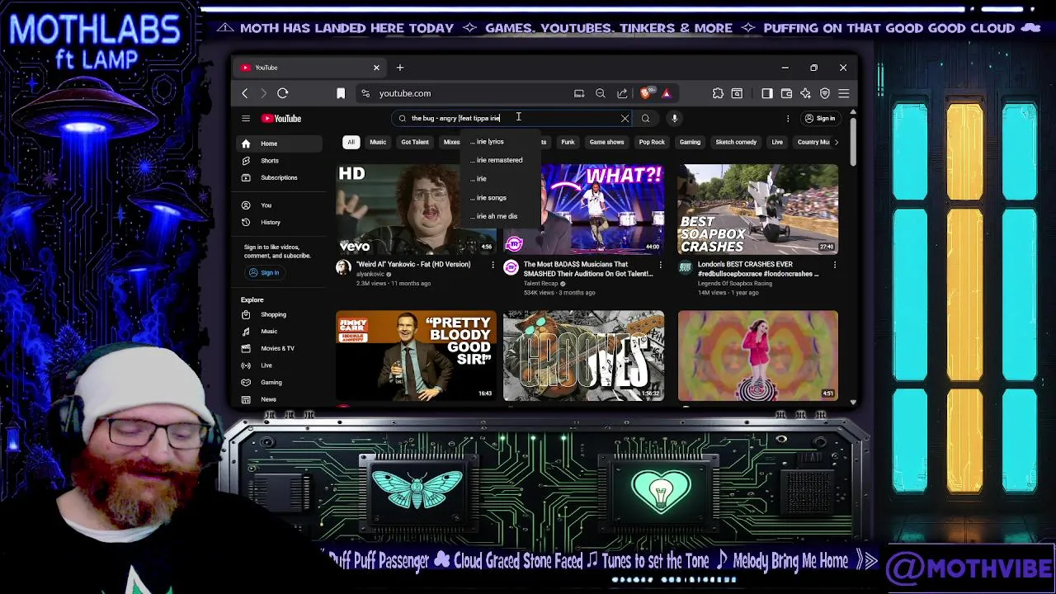Select the Music filter chip
Screen dimensions: 1056x594
(x=378, y=142)
